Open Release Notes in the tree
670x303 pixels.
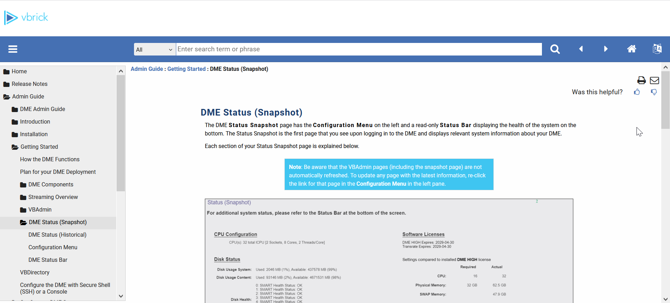[29, 84]
